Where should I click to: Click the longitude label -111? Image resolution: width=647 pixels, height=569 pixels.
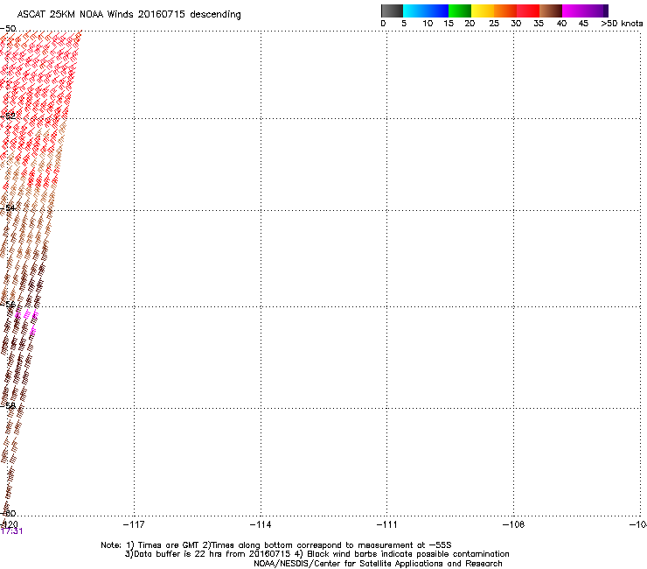tap(386, 524)
